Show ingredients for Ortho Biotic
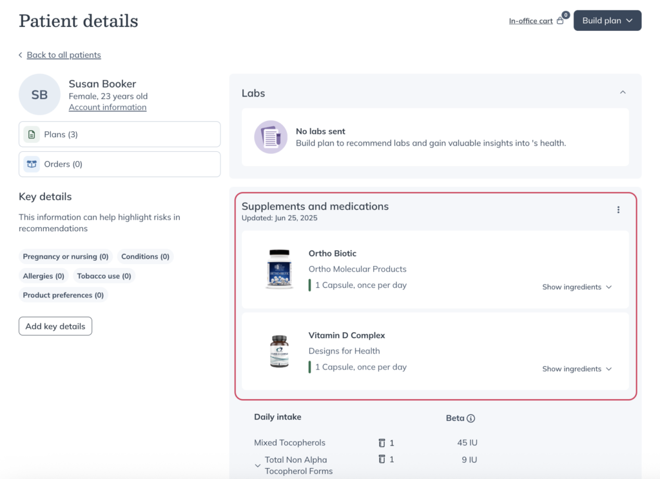The width and height of the screenshot is (660, 479). pyautogui.click(x=577, y=286)
